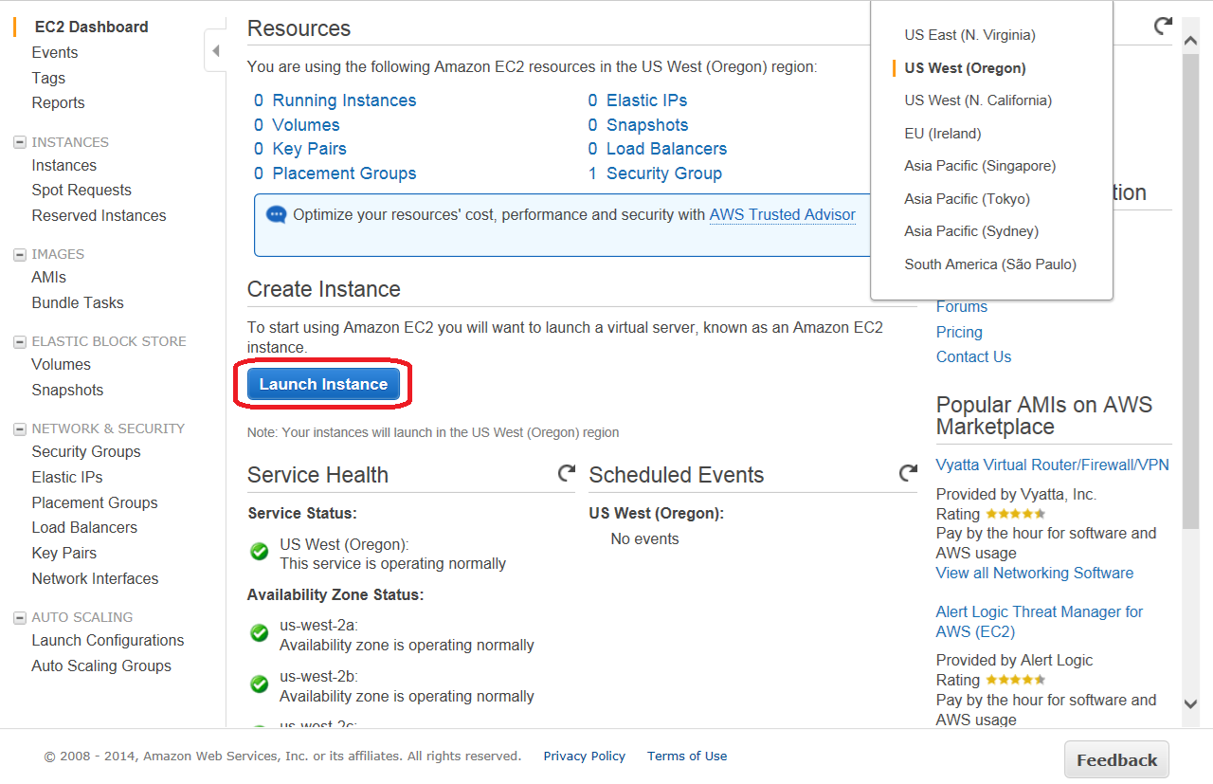This screenshot has height=784, width=1213.
Task: Open the AWS Trusted Advisor link
Action: [x=782, y=215]
